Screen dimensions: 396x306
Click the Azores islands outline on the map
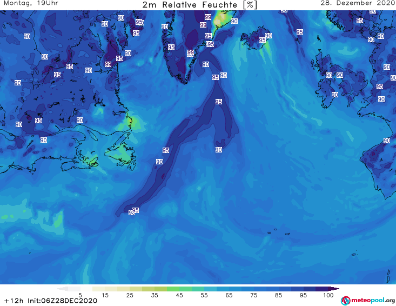click(279, 232)
